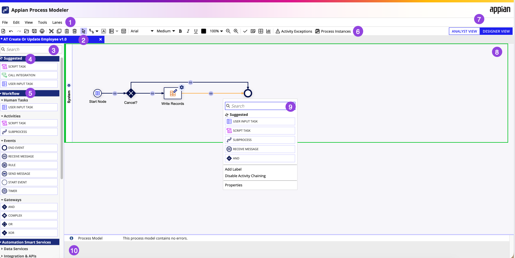Open the black text color swatch
This screenshot has height=258, width=515.
[x=204, y=31]
